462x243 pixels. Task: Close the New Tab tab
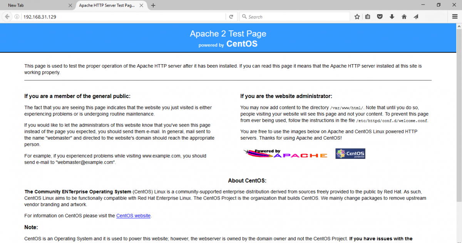(70, 5)
